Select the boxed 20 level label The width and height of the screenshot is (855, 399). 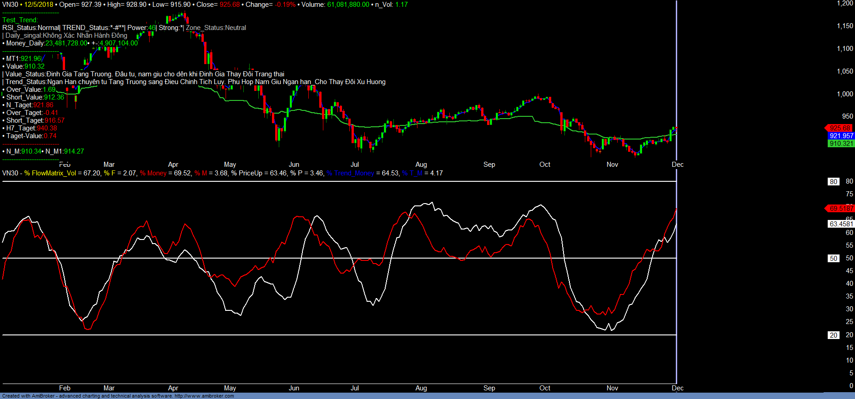point(833,335)
